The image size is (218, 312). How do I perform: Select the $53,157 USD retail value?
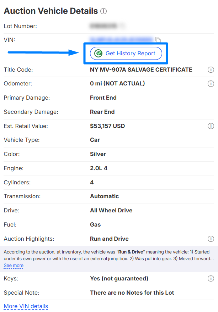tap(107, 126)
